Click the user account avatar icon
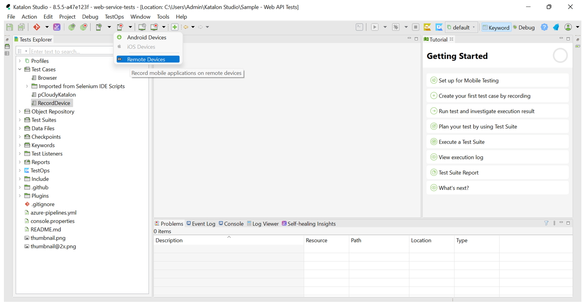This screenshot has height=304, width=584. pyautogui.click(x=568, y=27)
